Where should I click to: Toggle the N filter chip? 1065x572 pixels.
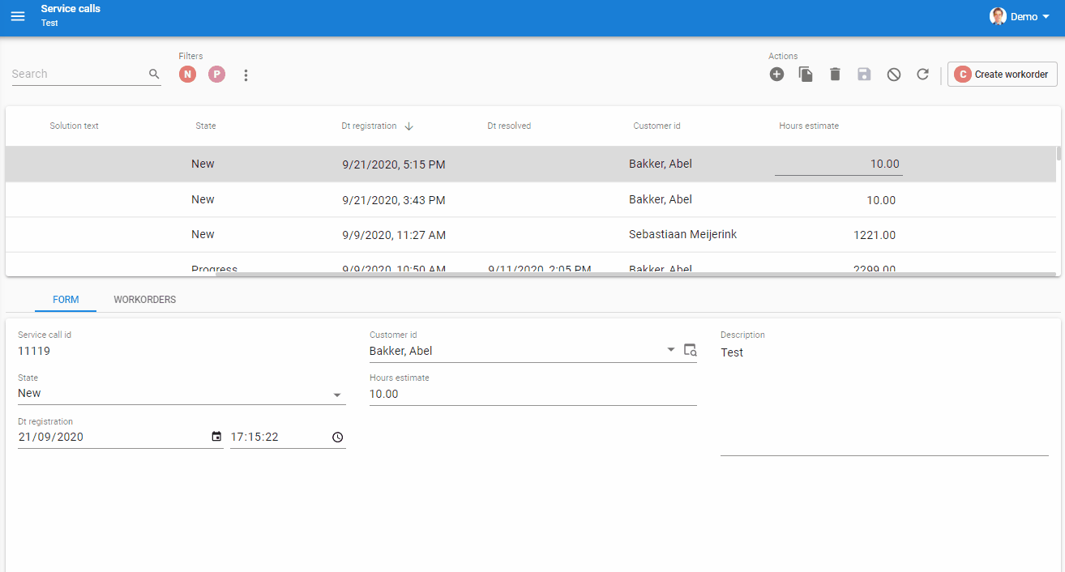187,75
